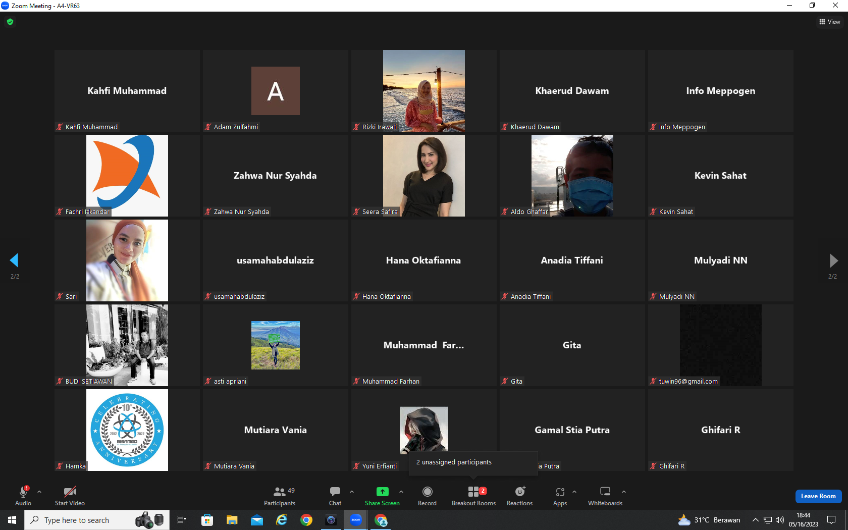The image size is (848, 530).
Task: Open the Participants panel icon
Action: [279, 491]
